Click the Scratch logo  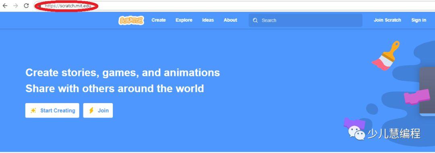click(131, 20)
